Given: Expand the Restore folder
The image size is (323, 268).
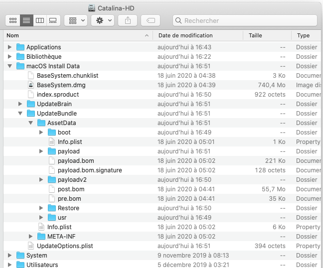Looking at the screenshot, I should pos(41,208).
